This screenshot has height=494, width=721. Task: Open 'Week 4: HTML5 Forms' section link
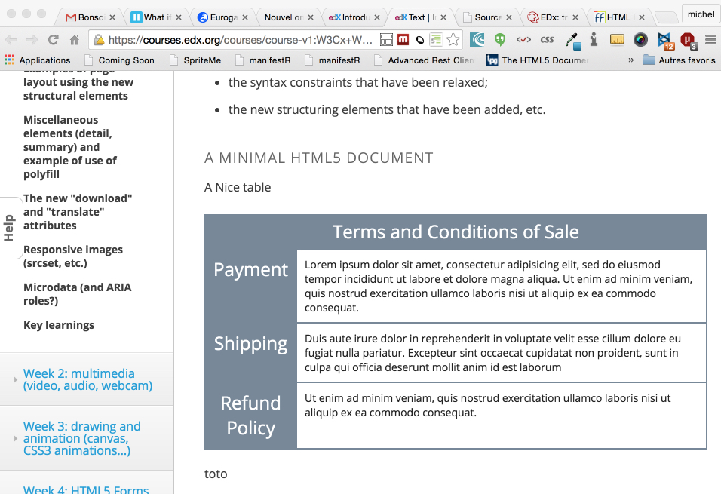86,489
